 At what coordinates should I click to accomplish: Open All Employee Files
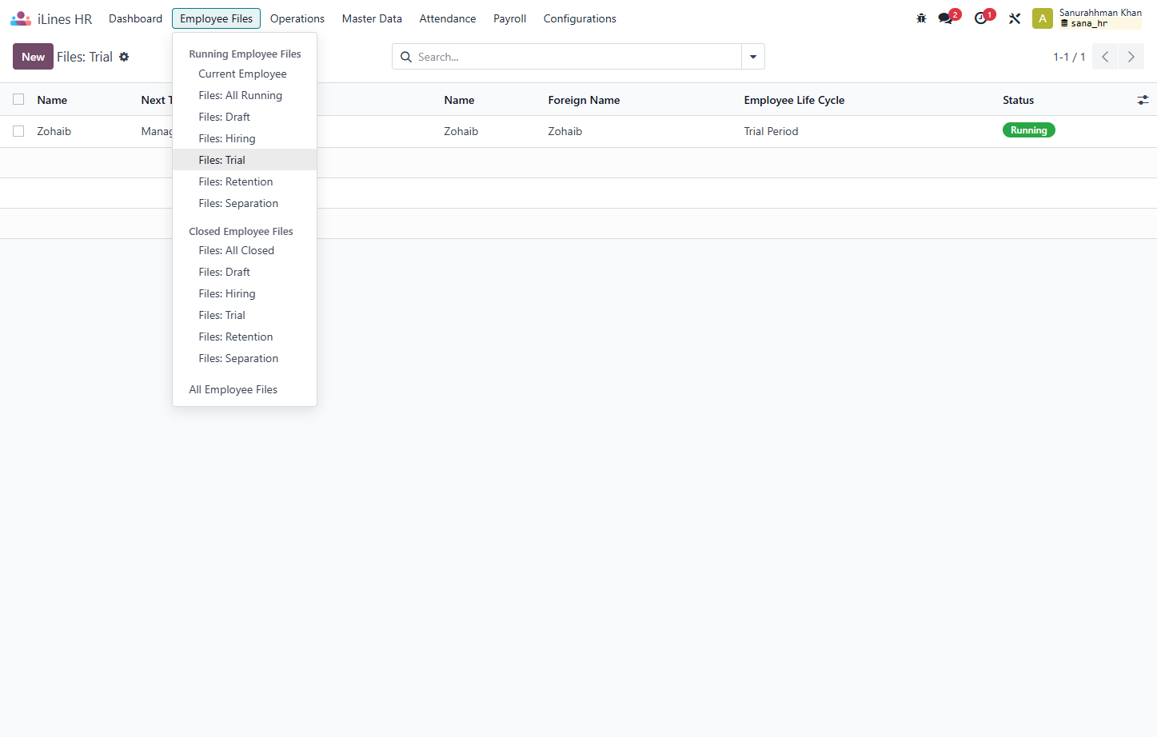245,389
